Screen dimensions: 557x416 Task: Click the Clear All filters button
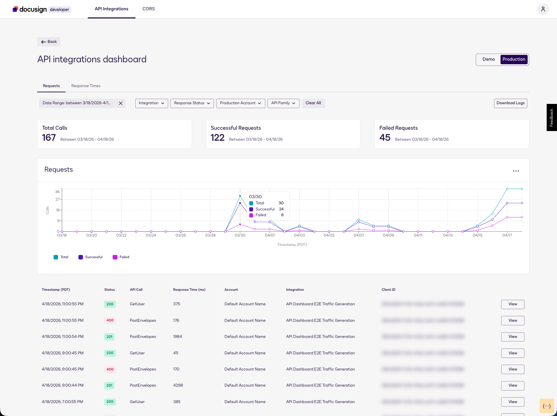coord(313,103)
